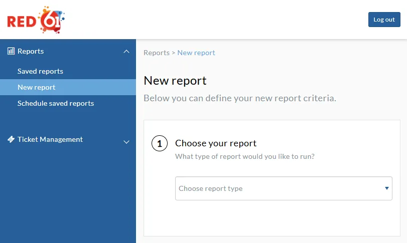Click the step 1 circle icon
This screenshot has height=243, width=407.
click(x=160, y=144)
